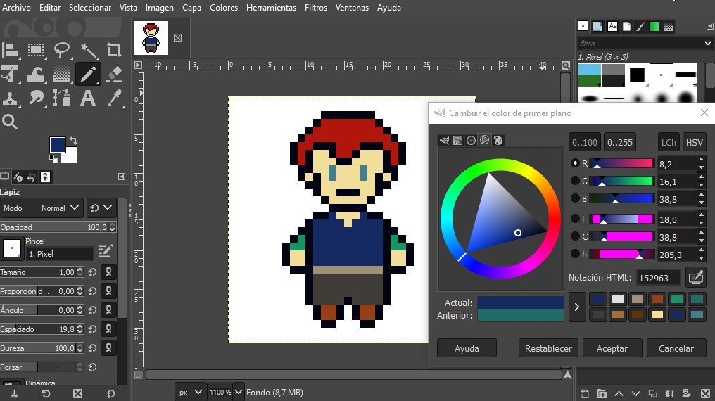Select the Pencil tool in toolbox
715x401 pixels.
pyautogui.click(x=88, y=73)
